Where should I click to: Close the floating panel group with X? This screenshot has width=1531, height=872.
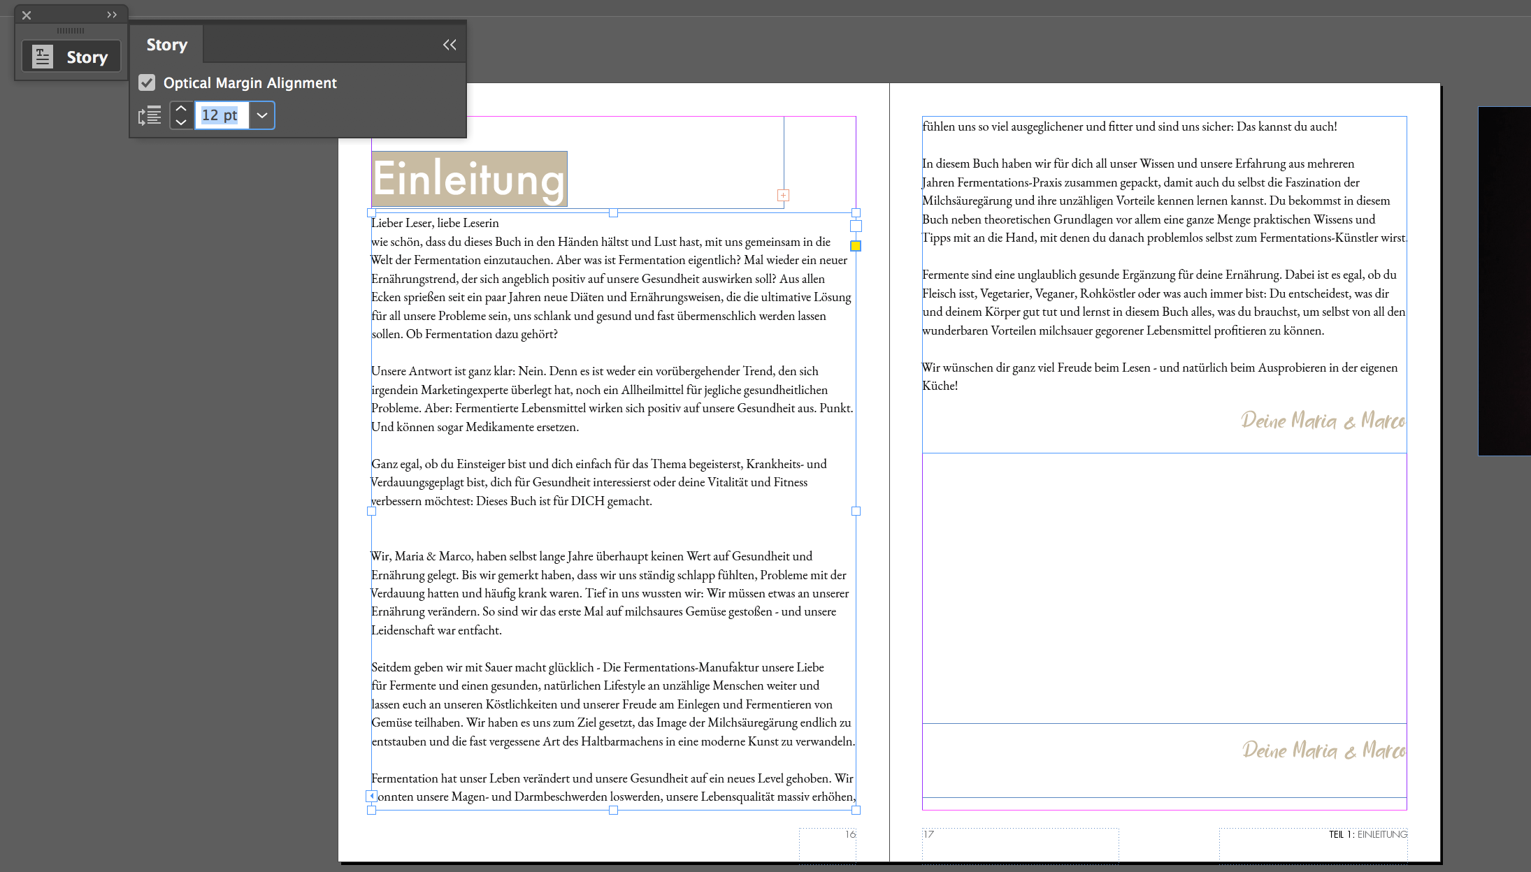click(x=27, y=15)
